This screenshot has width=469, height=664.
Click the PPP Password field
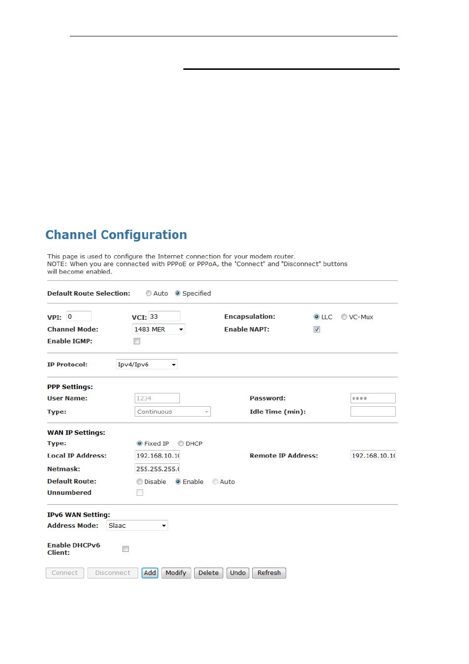click(x=373, y=398)
